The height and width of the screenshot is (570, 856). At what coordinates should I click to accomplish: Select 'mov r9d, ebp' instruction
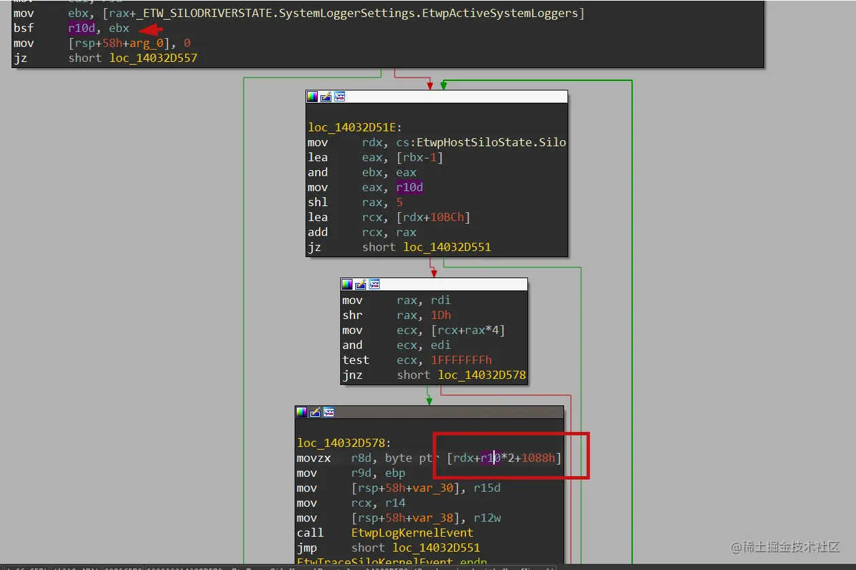351,473
